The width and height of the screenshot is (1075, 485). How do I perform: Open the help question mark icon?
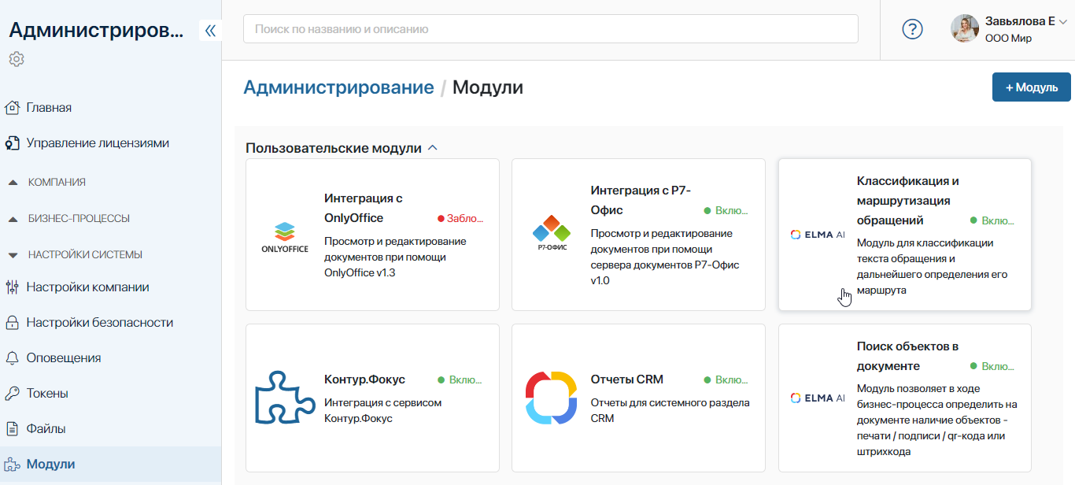pyautogui.click(x=911, y=29)
